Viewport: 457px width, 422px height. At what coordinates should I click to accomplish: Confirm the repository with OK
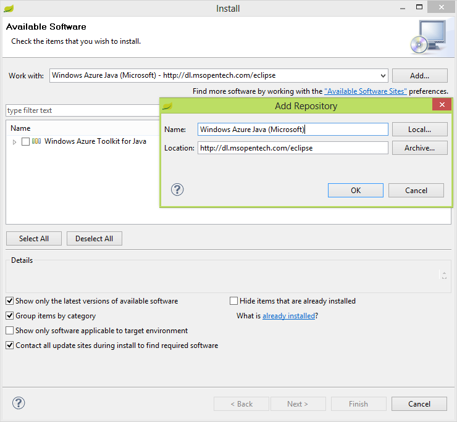356,191
